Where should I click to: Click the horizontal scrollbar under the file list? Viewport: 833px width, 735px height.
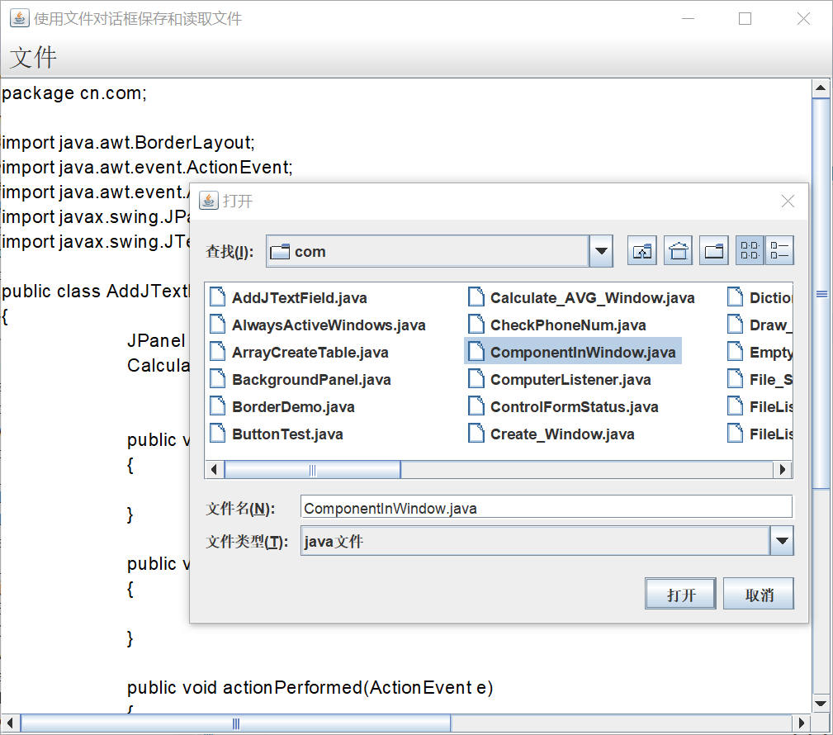pyautogui.click(x=312, y=469)
